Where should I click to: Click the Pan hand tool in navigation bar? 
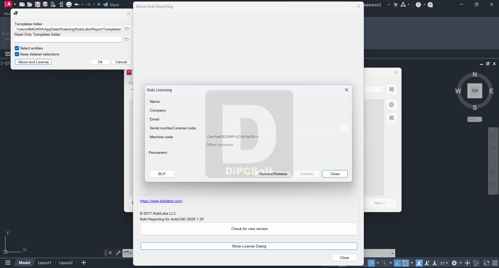(493, 150)
